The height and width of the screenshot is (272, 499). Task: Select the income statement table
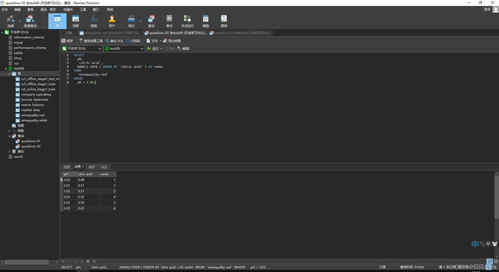pyautogui.click(x=35, y=100)
